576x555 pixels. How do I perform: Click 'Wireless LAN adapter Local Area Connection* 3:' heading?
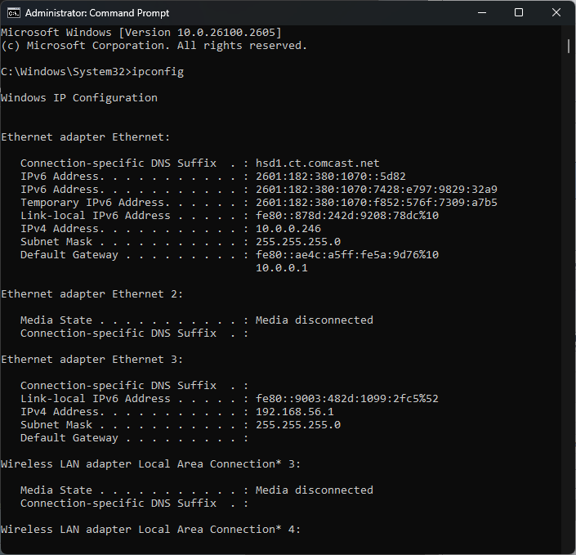(150, 464)
